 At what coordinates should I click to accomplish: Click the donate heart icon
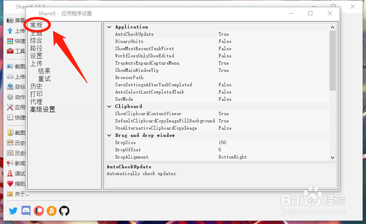pos(10,184)
